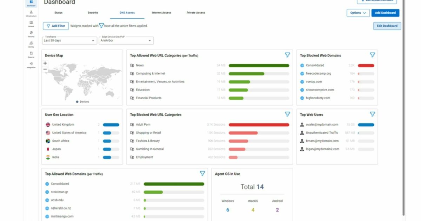Click filter icon on Top Blocked Web URL Categories
This screenshot has width=421, height=221.
click(x=287, y=114)
